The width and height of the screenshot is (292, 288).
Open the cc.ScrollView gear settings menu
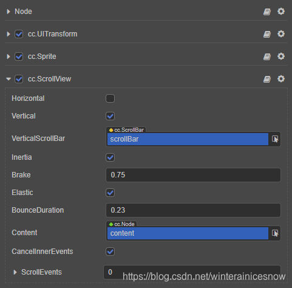(x=281, y=79)
